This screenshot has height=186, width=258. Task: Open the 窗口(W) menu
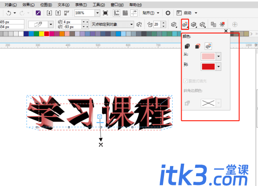point(117,5)
